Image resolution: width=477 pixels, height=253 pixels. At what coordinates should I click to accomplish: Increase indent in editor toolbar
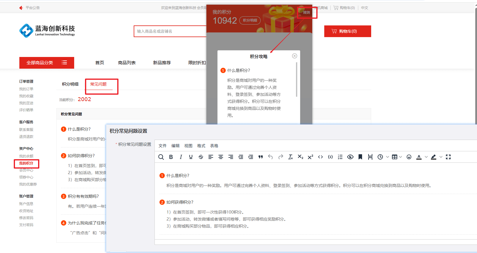tap(251, 157)
